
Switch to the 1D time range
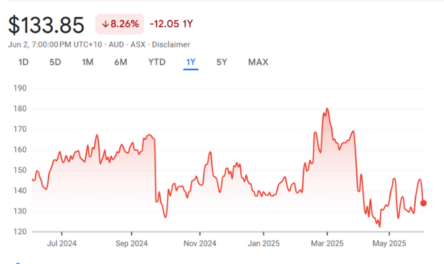(x=23, y=62)
